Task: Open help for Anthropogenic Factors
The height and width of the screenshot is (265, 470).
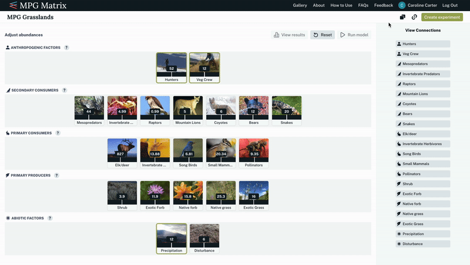Action: point(66,48)
